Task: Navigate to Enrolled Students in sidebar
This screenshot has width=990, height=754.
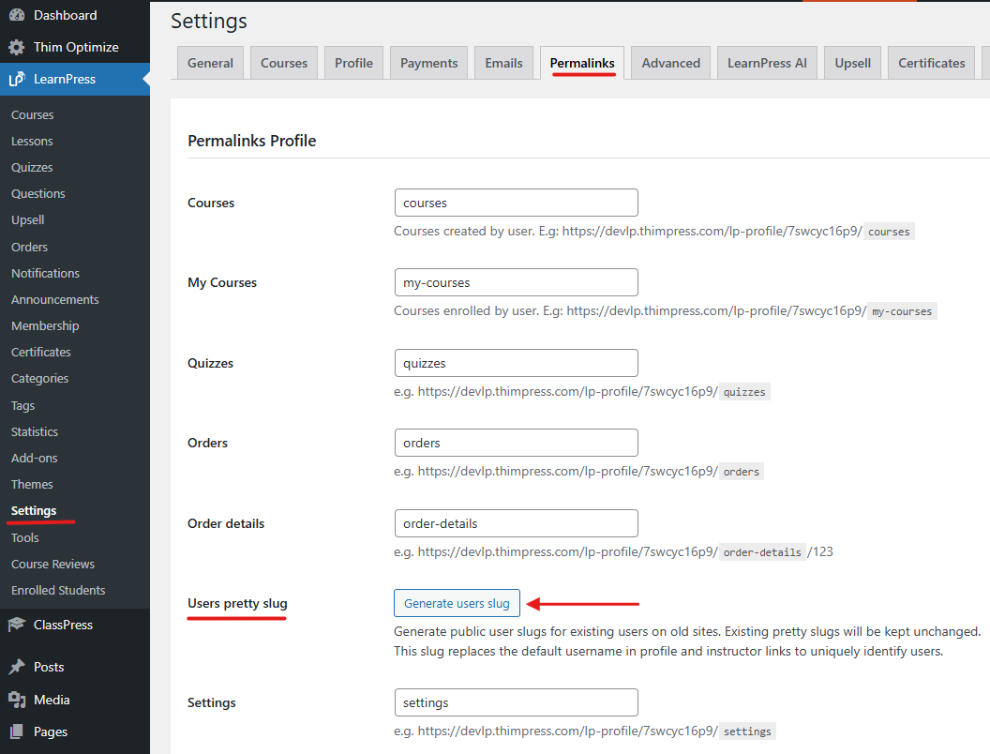Action: 58,590
